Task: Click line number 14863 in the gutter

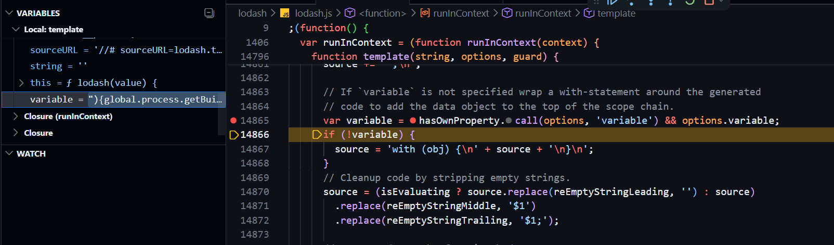Action: tap(255, 92)
